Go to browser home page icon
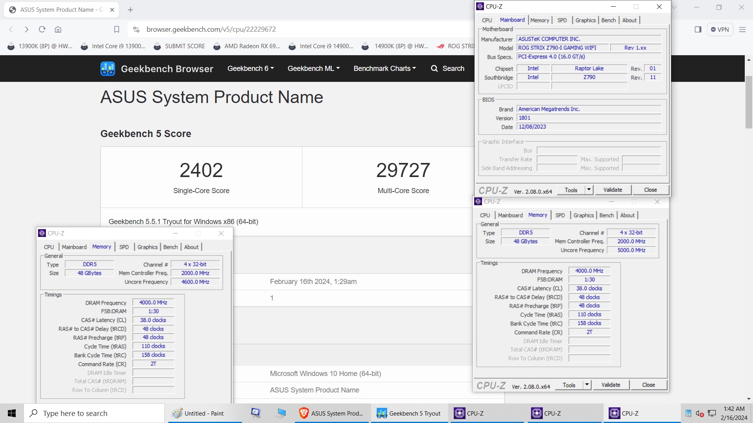Viewport: 753px width, 423px height. (58, 29)
